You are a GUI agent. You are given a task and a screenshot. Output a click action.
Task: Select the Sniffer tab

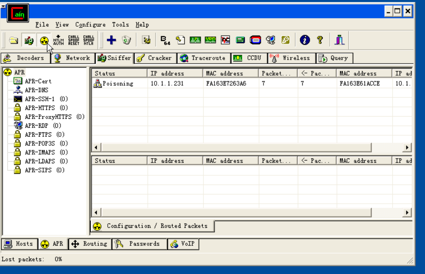114,58
